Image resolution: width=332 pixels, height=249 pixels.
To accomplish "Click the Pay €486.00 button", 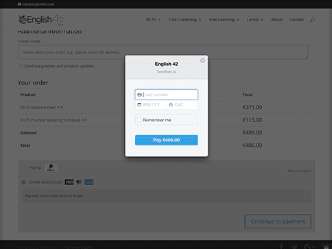I will (x=167, y=140).
